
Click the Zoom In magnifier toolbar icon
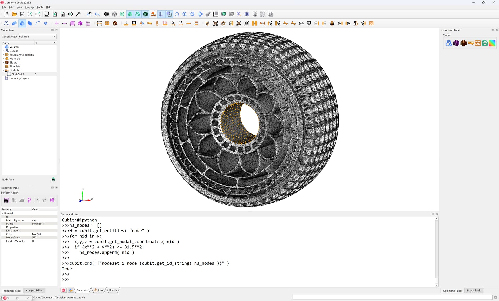[x=185, y=14]
